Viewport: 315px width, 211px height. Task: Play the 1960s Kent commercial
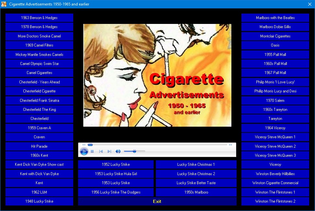click(40, 155)
